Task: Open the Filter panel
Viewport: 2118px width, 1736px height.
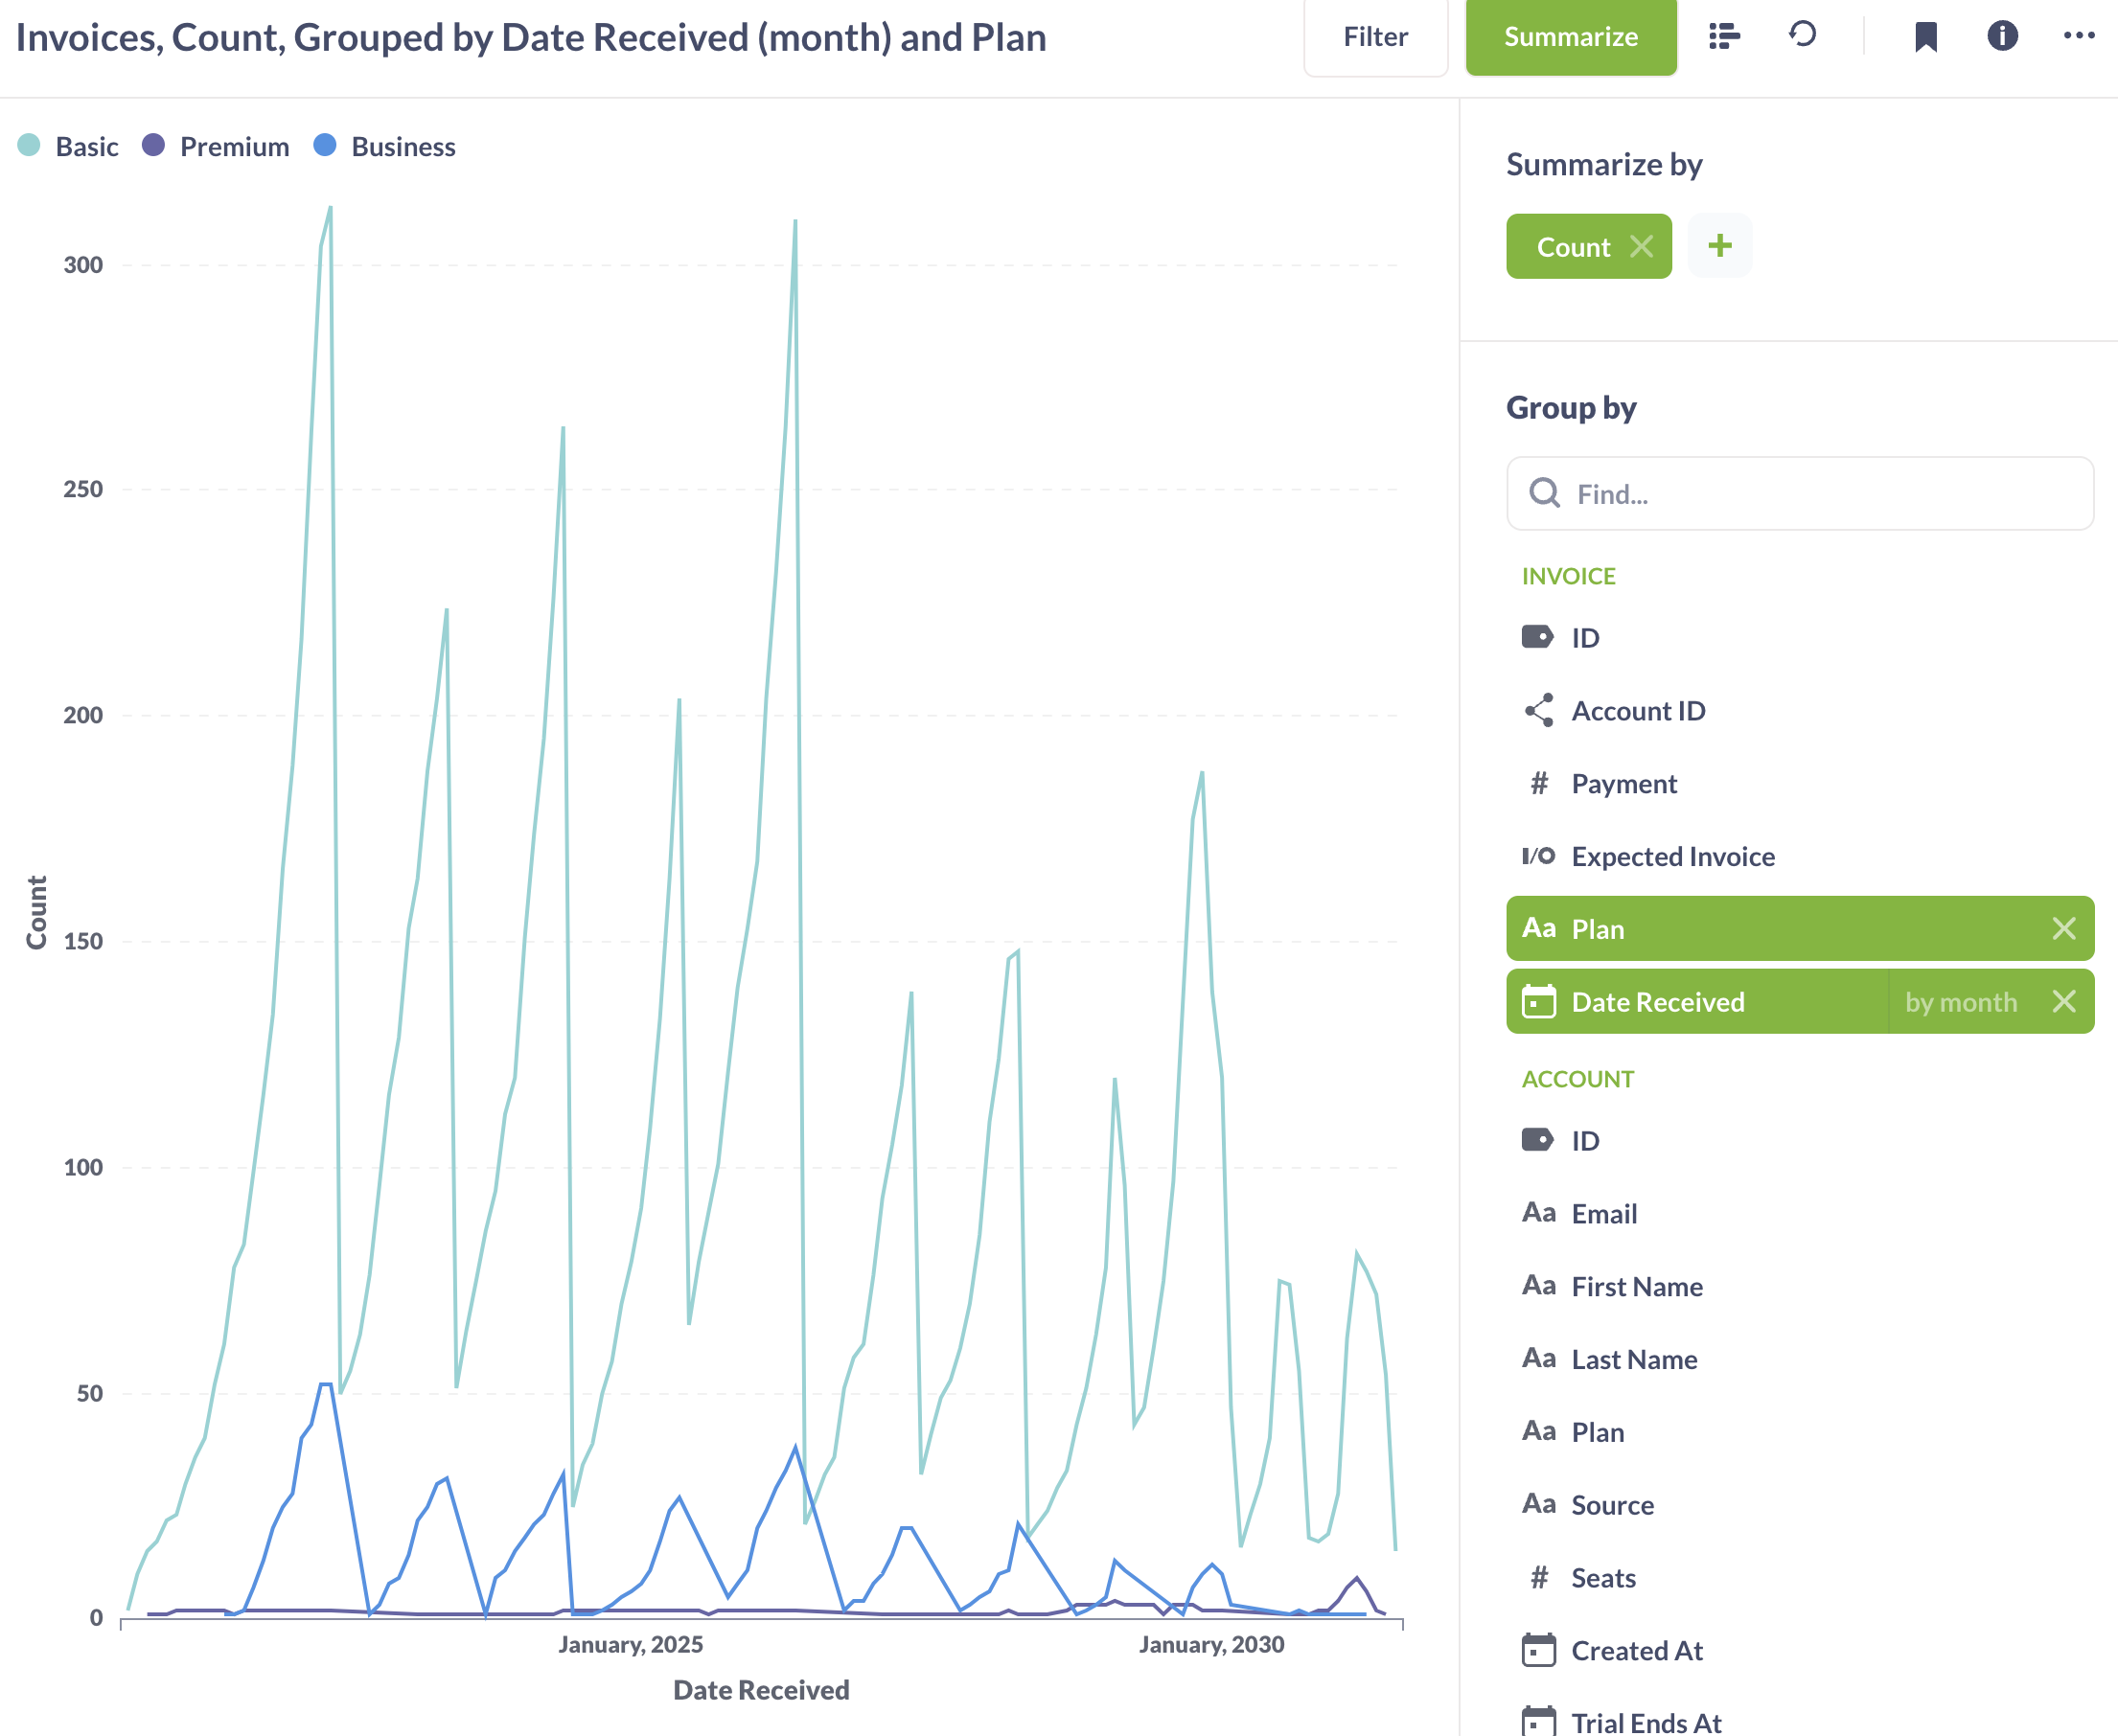Action: point(1374,37)
